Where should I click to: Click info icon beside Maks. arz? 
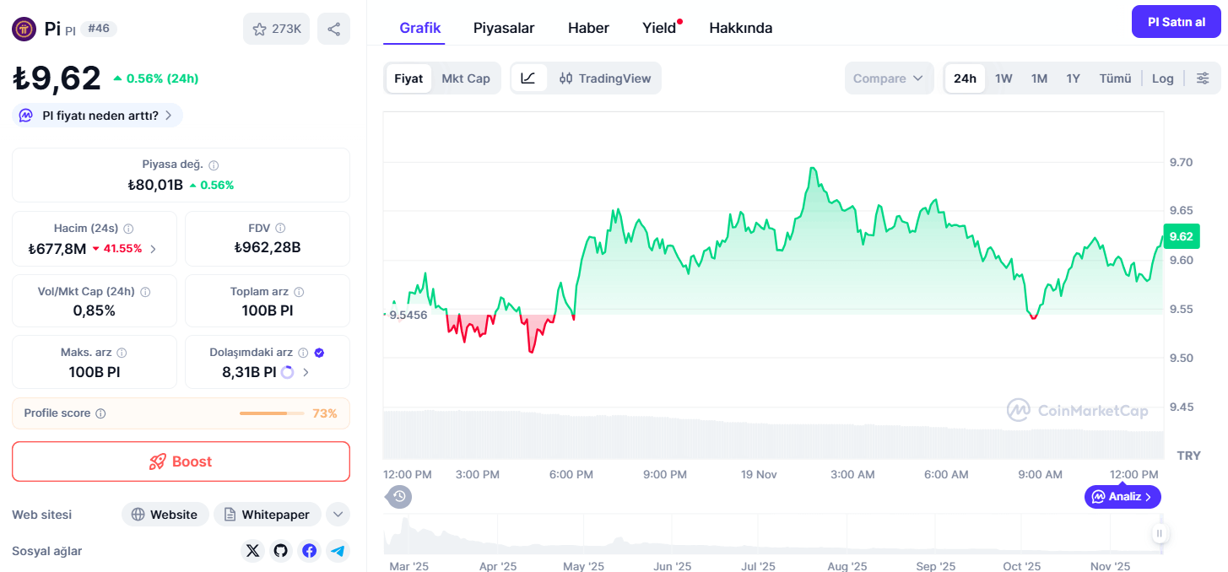click(x=122, y=353)
